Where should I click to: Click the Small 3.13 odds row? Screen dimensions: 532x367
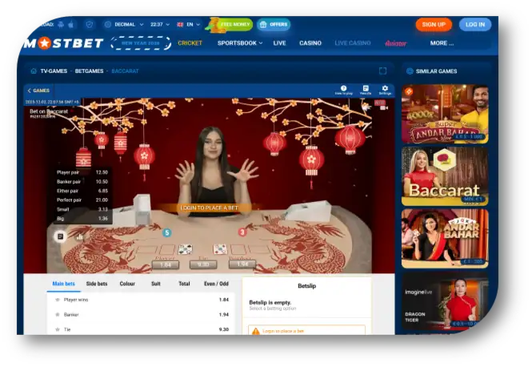82,209
